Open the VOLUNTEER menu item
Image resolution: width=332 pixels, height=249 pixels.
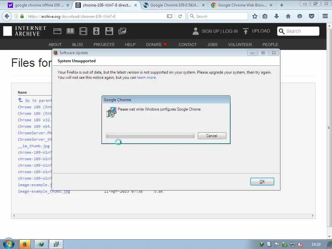(240, 45)
